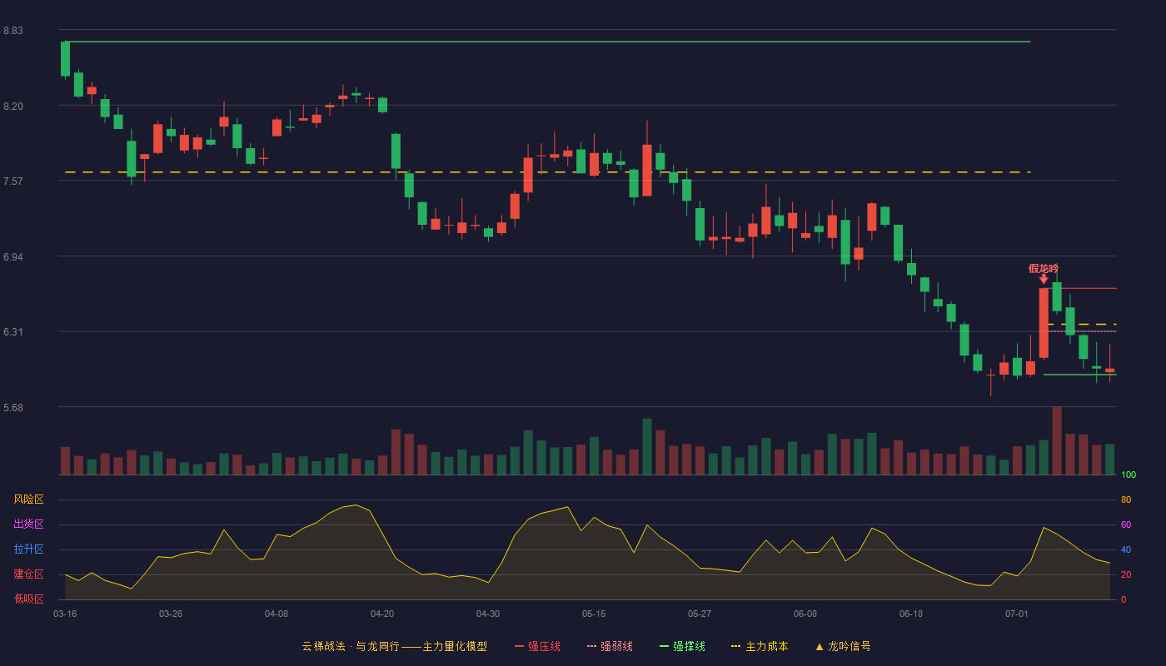Click the green horizontal line at chart top
The height and width of the screenshot is (666, 1166).
coord(547,42)
